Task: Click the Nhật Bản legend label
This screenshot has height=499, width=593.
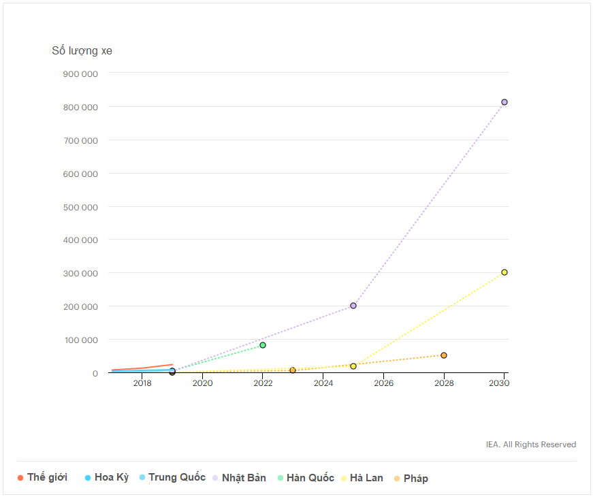Action: 244,478
